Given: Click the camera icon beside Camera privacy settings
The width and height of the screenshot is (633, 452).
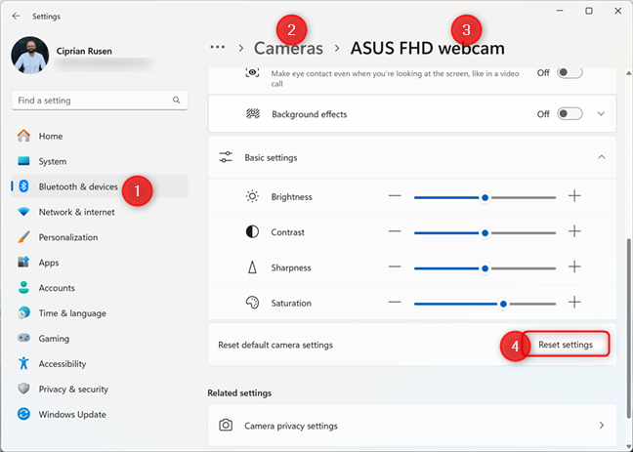Looking at the screenshot, I should tap(226, 426).
